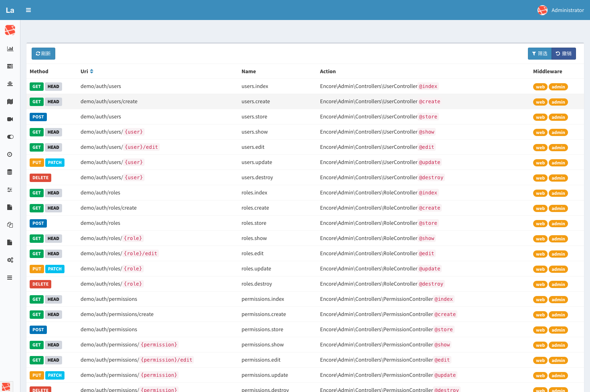
Task: Open the server rows sidebar icon
Action: (10, 66)
